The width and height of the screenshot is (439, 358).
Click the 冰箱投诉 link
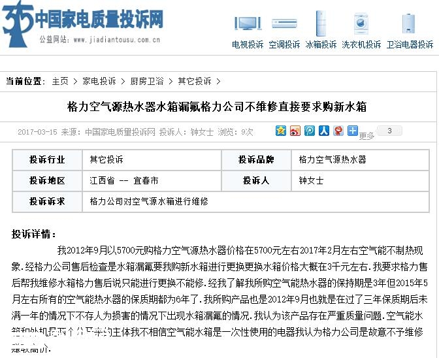pyautogui.click(x=321, y=44)
